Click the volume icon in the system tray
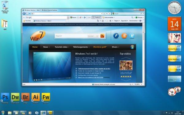The image size is (184, 115). pos(172,113)
